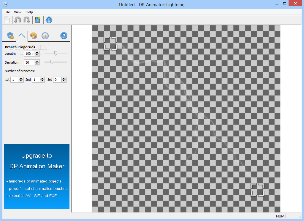Screen dimensions: 304x221
Task: Click the Redo arrow icon
Action: [x=27, y=20]
